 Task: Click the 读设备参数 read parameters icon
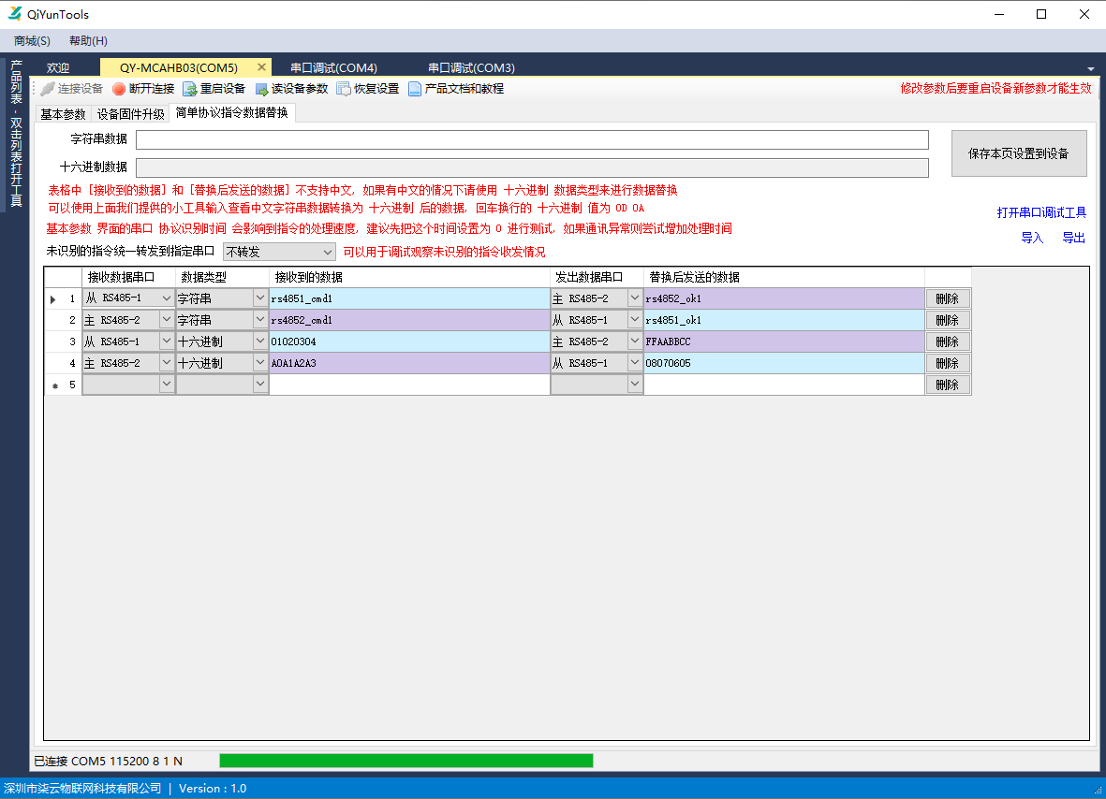point(261,89)
